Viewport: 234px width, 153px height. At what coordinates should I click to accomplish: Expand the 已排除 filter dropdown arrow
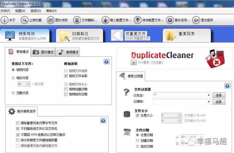(208, 102)
